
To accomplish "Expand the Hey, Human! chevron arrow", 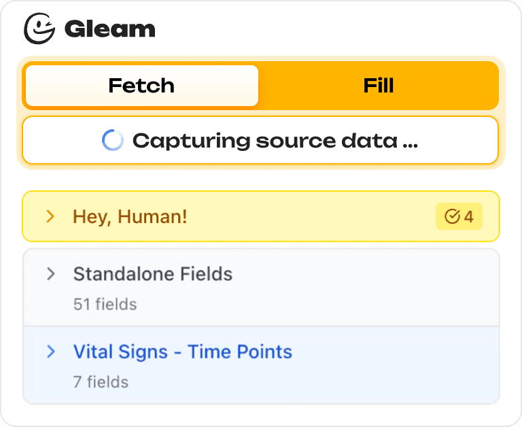I will 50,217.
